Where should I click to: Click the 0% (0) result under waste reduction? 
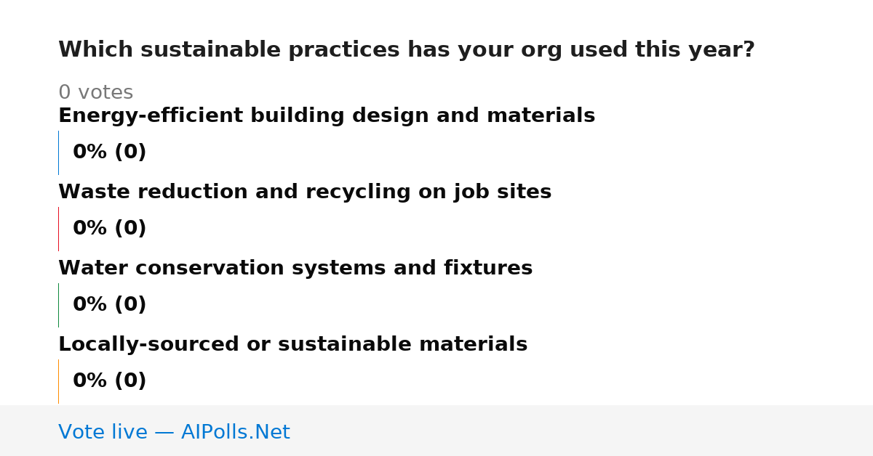tap(110, 229)
